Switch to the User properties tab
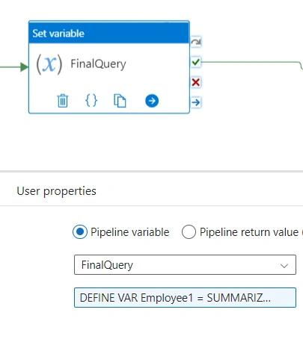Image resolution: width=303 pixels, height=339 pixels. (x=56, y=191)
